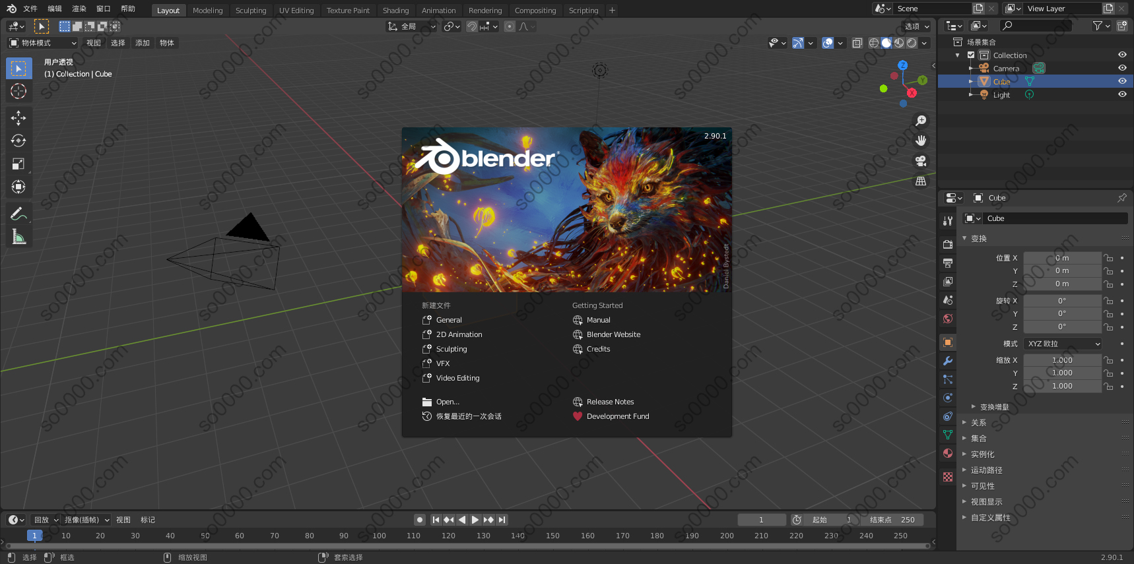Viewport: 1134px width, 564px height.
Task: Activate the Rotate tool
Action: click(18, 141)
